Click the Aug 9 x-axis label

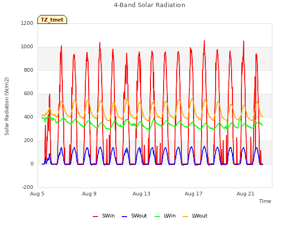(89, 194)
